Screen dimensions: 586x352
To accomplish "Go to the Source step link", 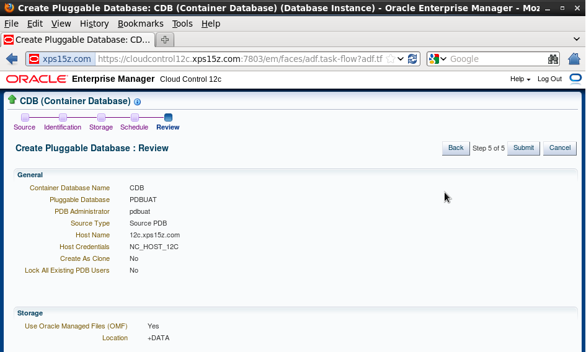I will pos(24,127).
